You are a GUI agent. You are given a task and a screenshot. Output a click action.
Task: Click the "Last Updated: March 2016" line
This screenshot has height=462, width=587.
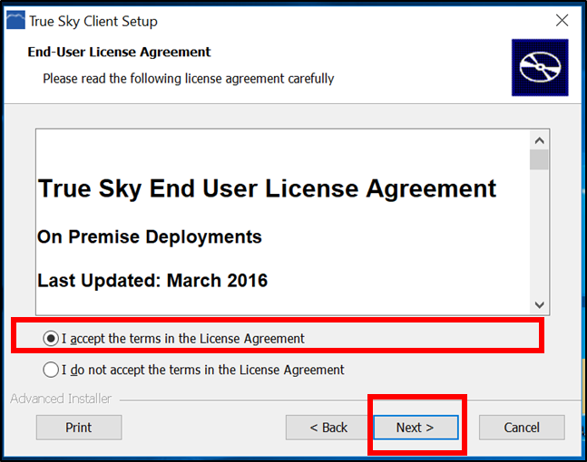[152, 281]
